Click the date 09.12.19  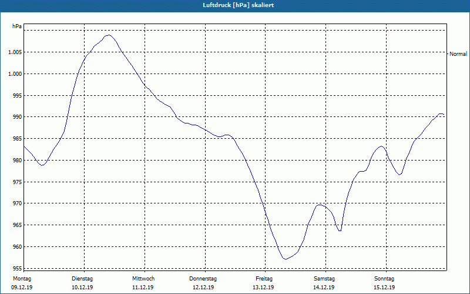pos(22,288)
